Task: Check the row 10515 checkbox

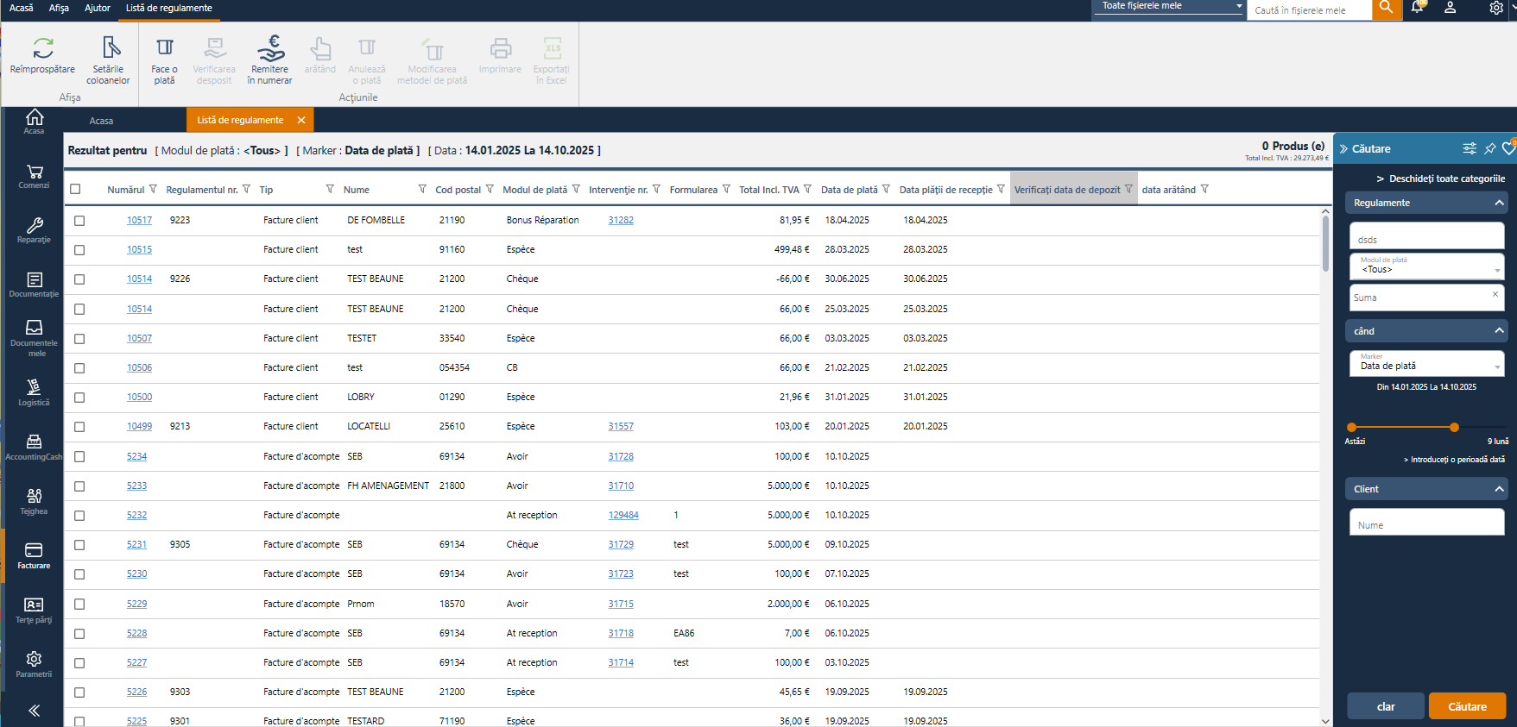Action: pyautogui.click(x=79, y=250)
